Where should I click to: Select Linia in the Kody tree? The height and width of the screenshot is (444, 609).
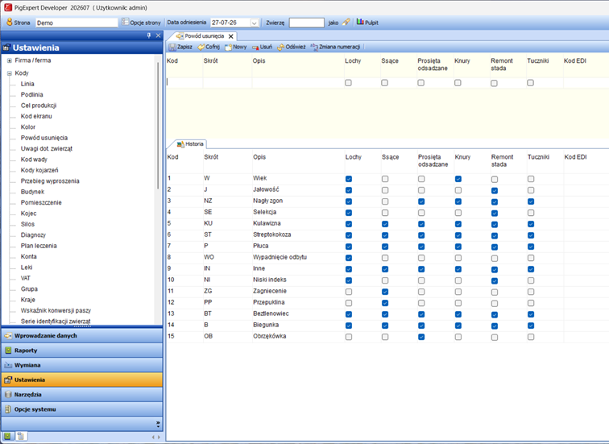[x=27, y=84]
